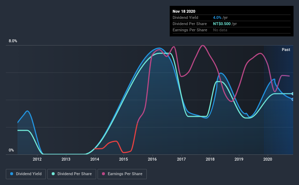Click the Past label in the chart
The height and width of the screenshot is (185, 299).
(x=286, y=50)
